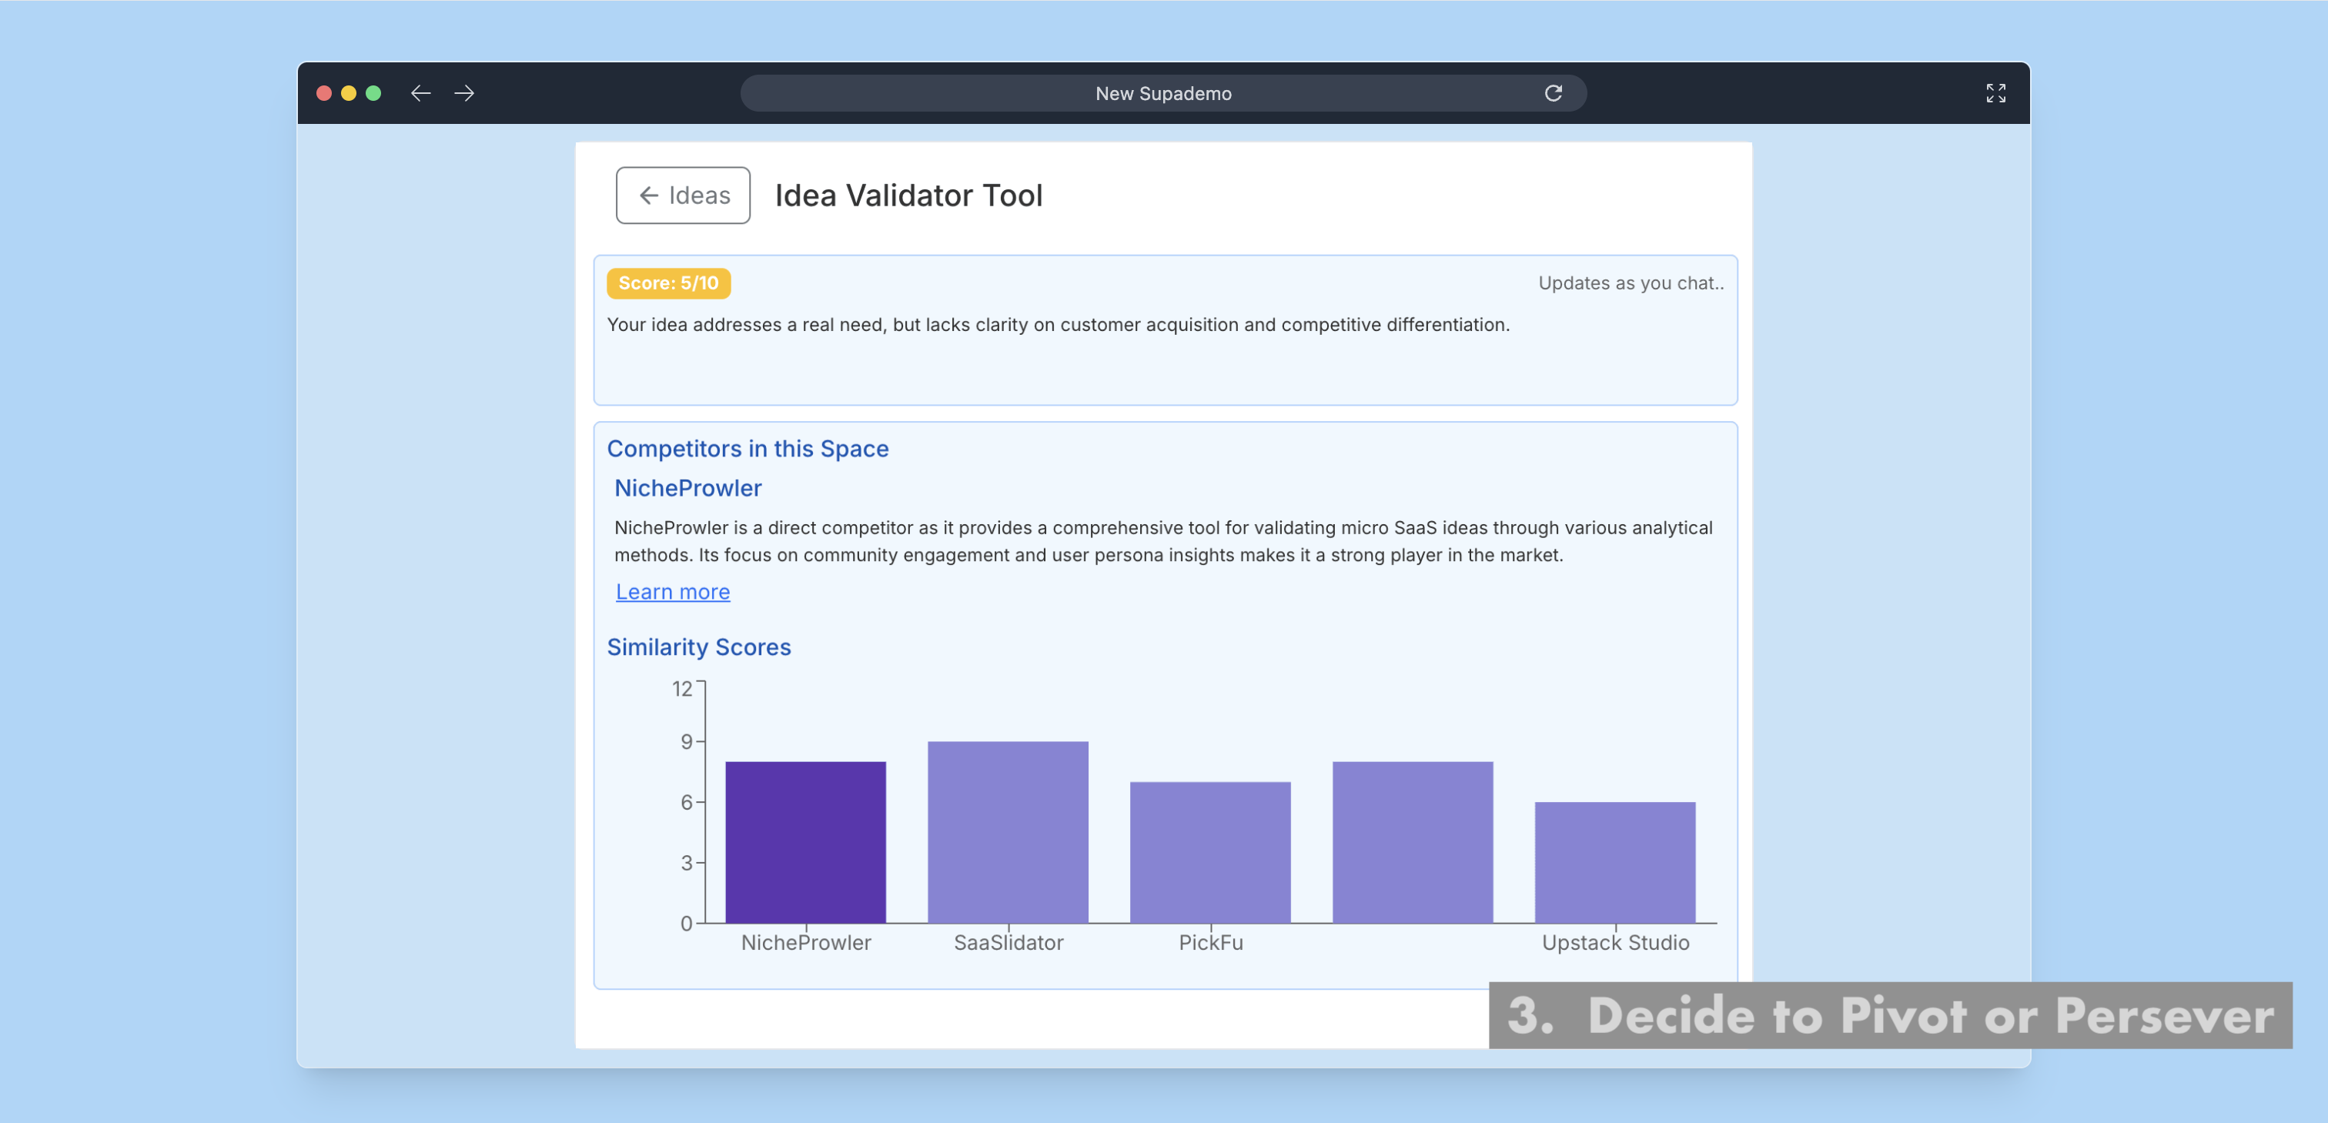
Task: Enter fullscreen with the expand icon
Action: click(x=1995, y=93)
